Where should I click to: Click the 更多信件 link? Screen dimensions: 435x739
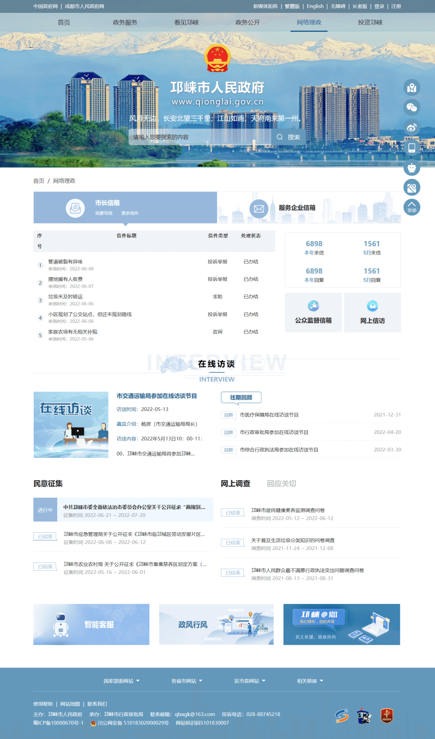pos(130,213)
